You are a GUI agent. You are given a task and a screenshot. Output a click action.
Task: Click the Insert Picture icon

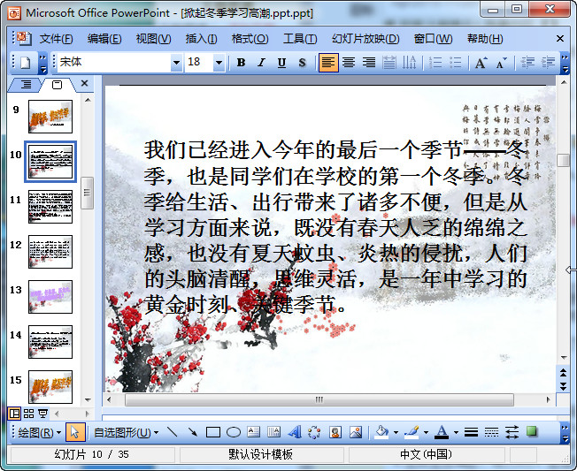(x=356, y=432)
